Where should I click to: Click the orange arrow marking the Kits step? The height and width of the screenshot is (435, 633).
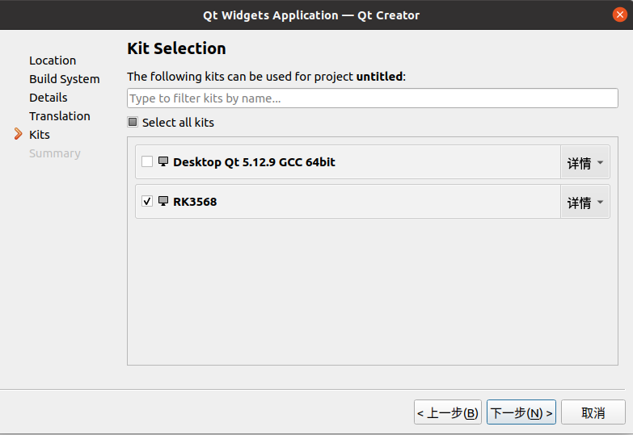point(18,134)
